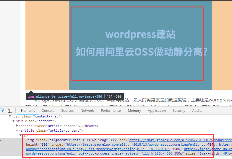The height and width of the screenshot is (159, 232).
Task: Expand the header article-header node
Action: coord(17,125)
